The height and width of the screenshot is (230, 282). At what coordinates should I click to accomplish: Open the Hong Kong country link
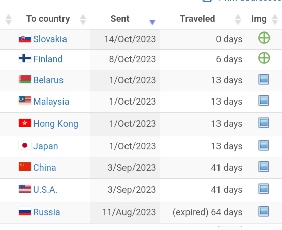55,124
